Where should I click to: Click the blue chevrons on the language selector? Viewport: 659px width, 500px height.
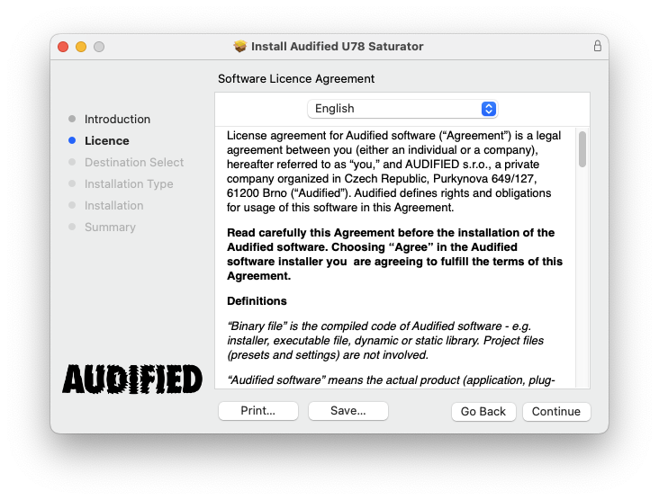(x=488, y=109)
